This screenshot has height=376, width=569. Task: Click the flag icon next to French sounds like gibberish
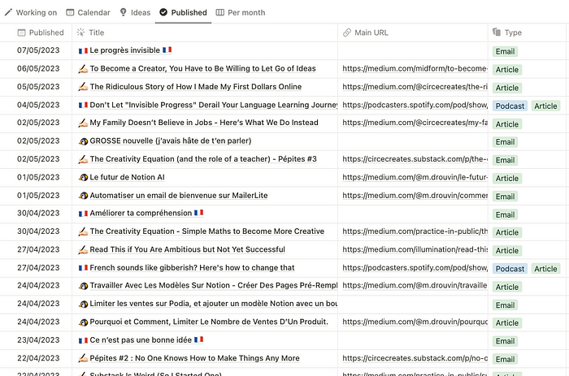coord(83,268)
